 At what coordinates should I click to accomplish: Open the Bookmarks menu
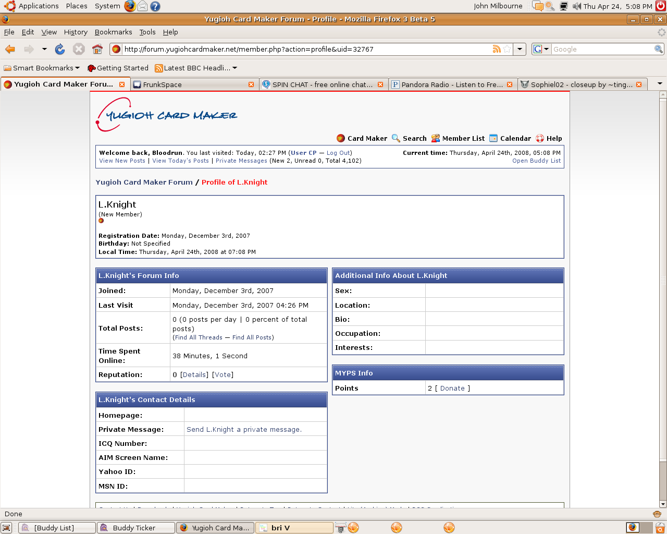[x=113, y=32]
